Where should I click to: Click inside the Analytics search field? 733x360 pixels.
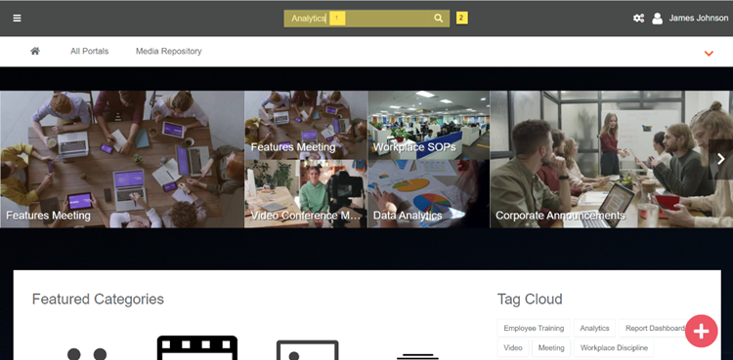[358, 19]
